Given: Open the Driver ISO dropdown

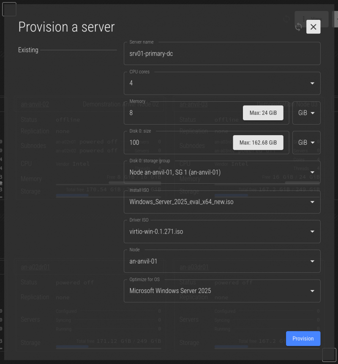Looking at the screenshot, I should (x=222, y=232).
